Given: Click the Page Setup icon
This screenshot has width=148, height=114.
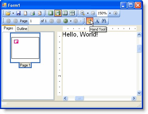Looking at the screenshot, I should click(x=25, y=13).
